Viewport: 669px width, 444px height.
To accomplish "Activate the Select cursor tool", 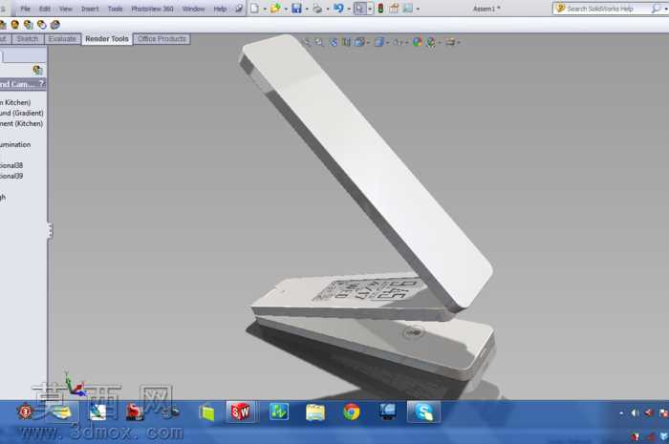I will pos(359,8).
